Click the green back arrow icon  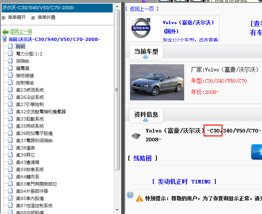click(5, 32)
